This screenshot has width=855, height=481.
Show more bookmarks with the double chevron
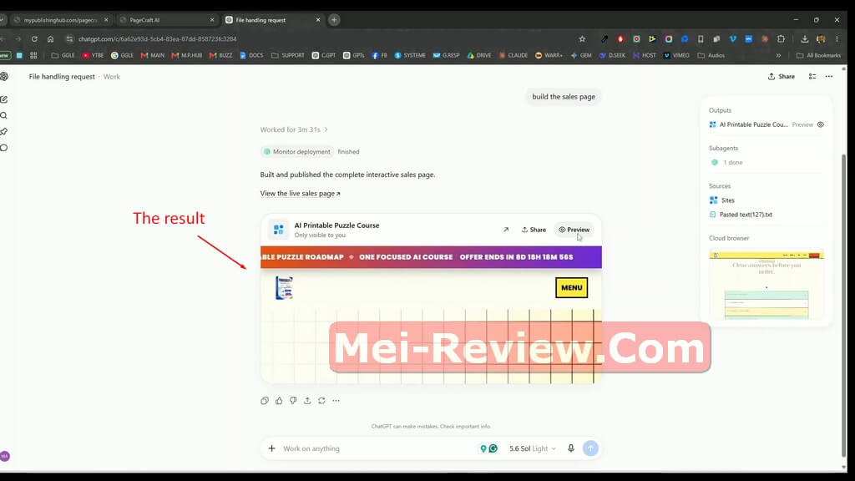click(778, 55)
